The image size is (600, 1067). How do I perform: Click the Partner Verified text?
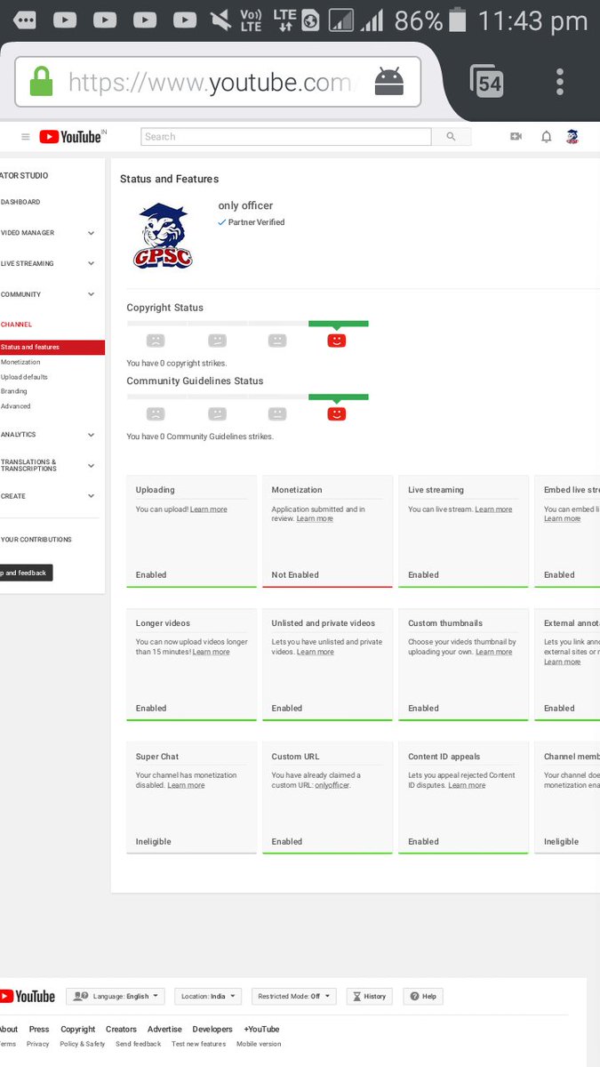256,222
